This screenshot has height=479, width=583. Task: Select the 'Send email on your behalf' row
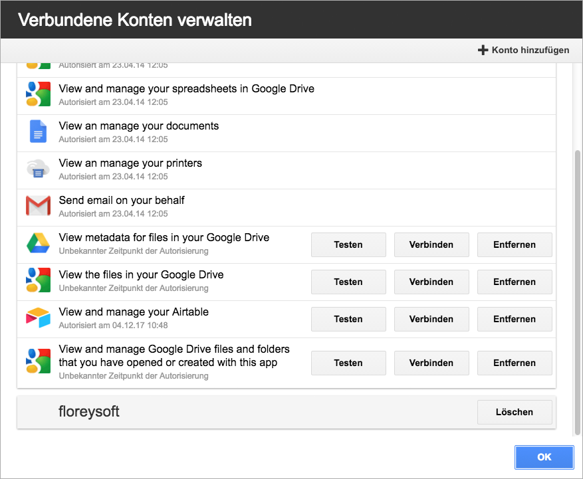[287, 208]
